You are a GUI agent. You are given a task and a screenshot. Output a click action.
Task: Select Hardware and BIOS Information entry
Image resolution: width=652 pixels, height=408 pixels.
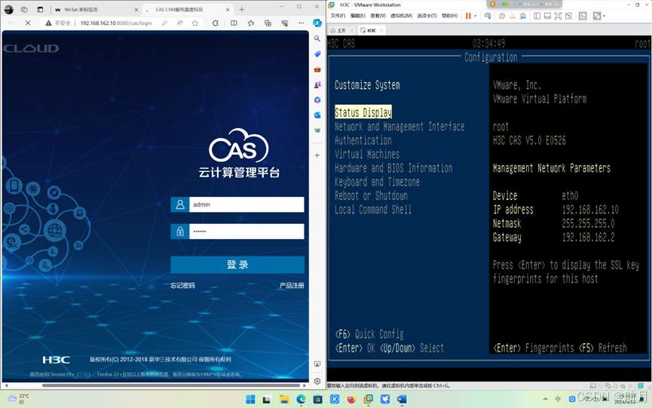[x=393, y=168]
